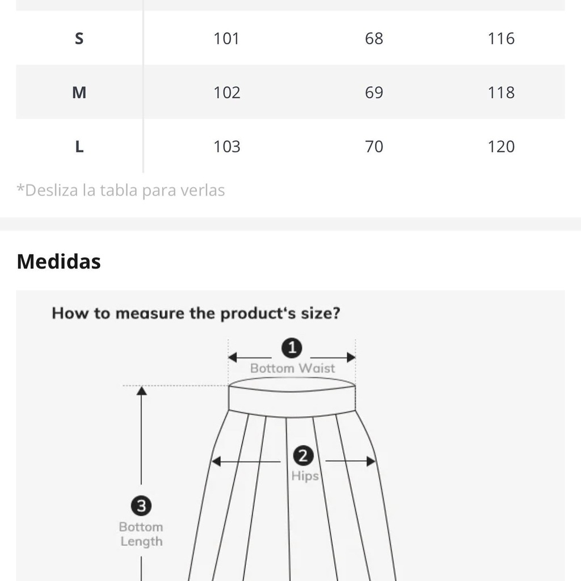The width and height of the screenshot is (581, 581).
Task: Click the number 1 Bottom Waist marker
Action: [292, 348]
